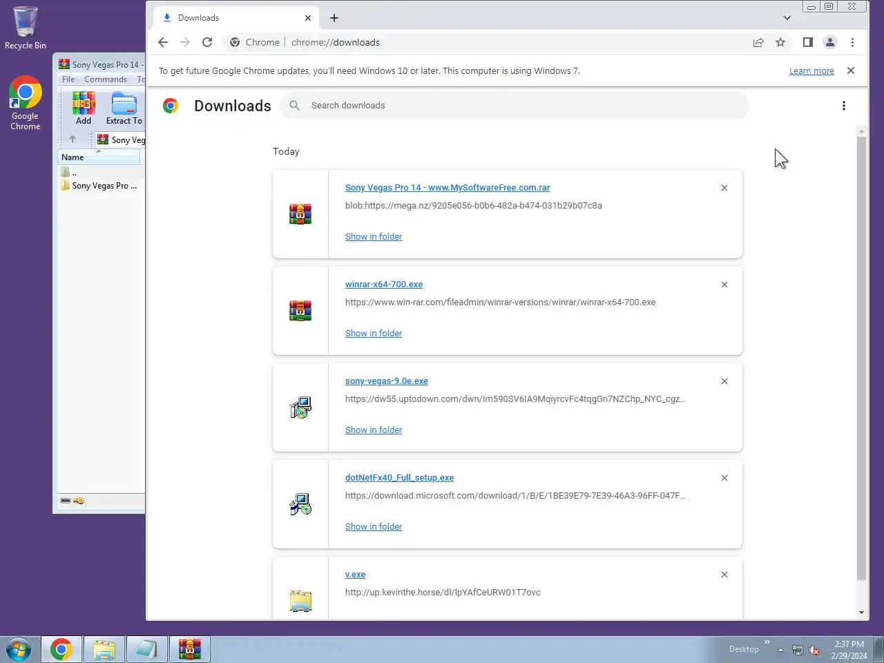The image size is (884, 663).
Task: Click the winrar-x64-700.exe file icon
Action: coord(300,311)
